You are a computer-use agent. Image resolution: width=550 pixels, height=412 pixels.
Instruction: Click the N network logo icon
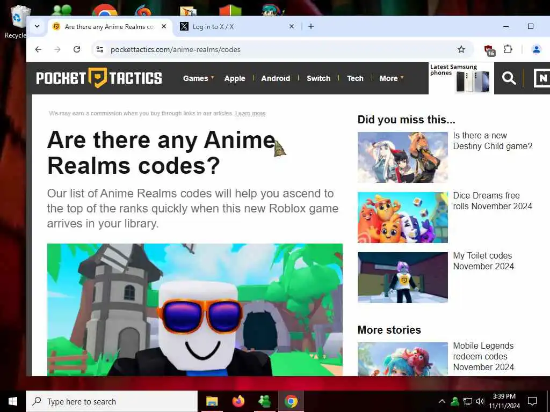tap(541, 78)
